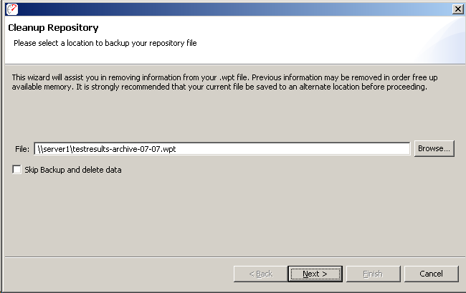Enable Skip Backup and delete data checkbox
The image size is (466, 293).
click(x=16, y=170)
